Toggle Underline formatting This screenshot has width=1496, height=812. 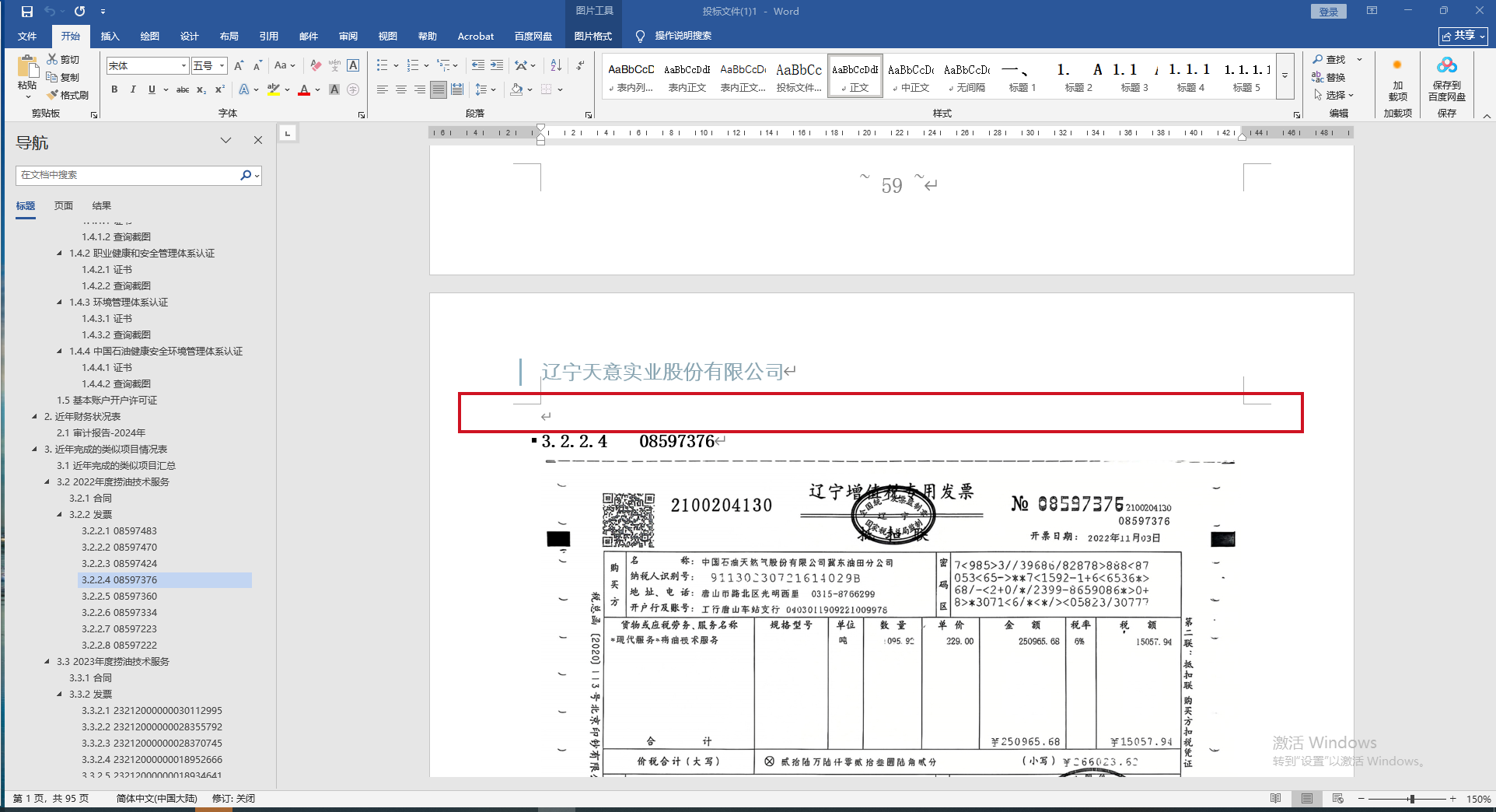coord(152,90)
